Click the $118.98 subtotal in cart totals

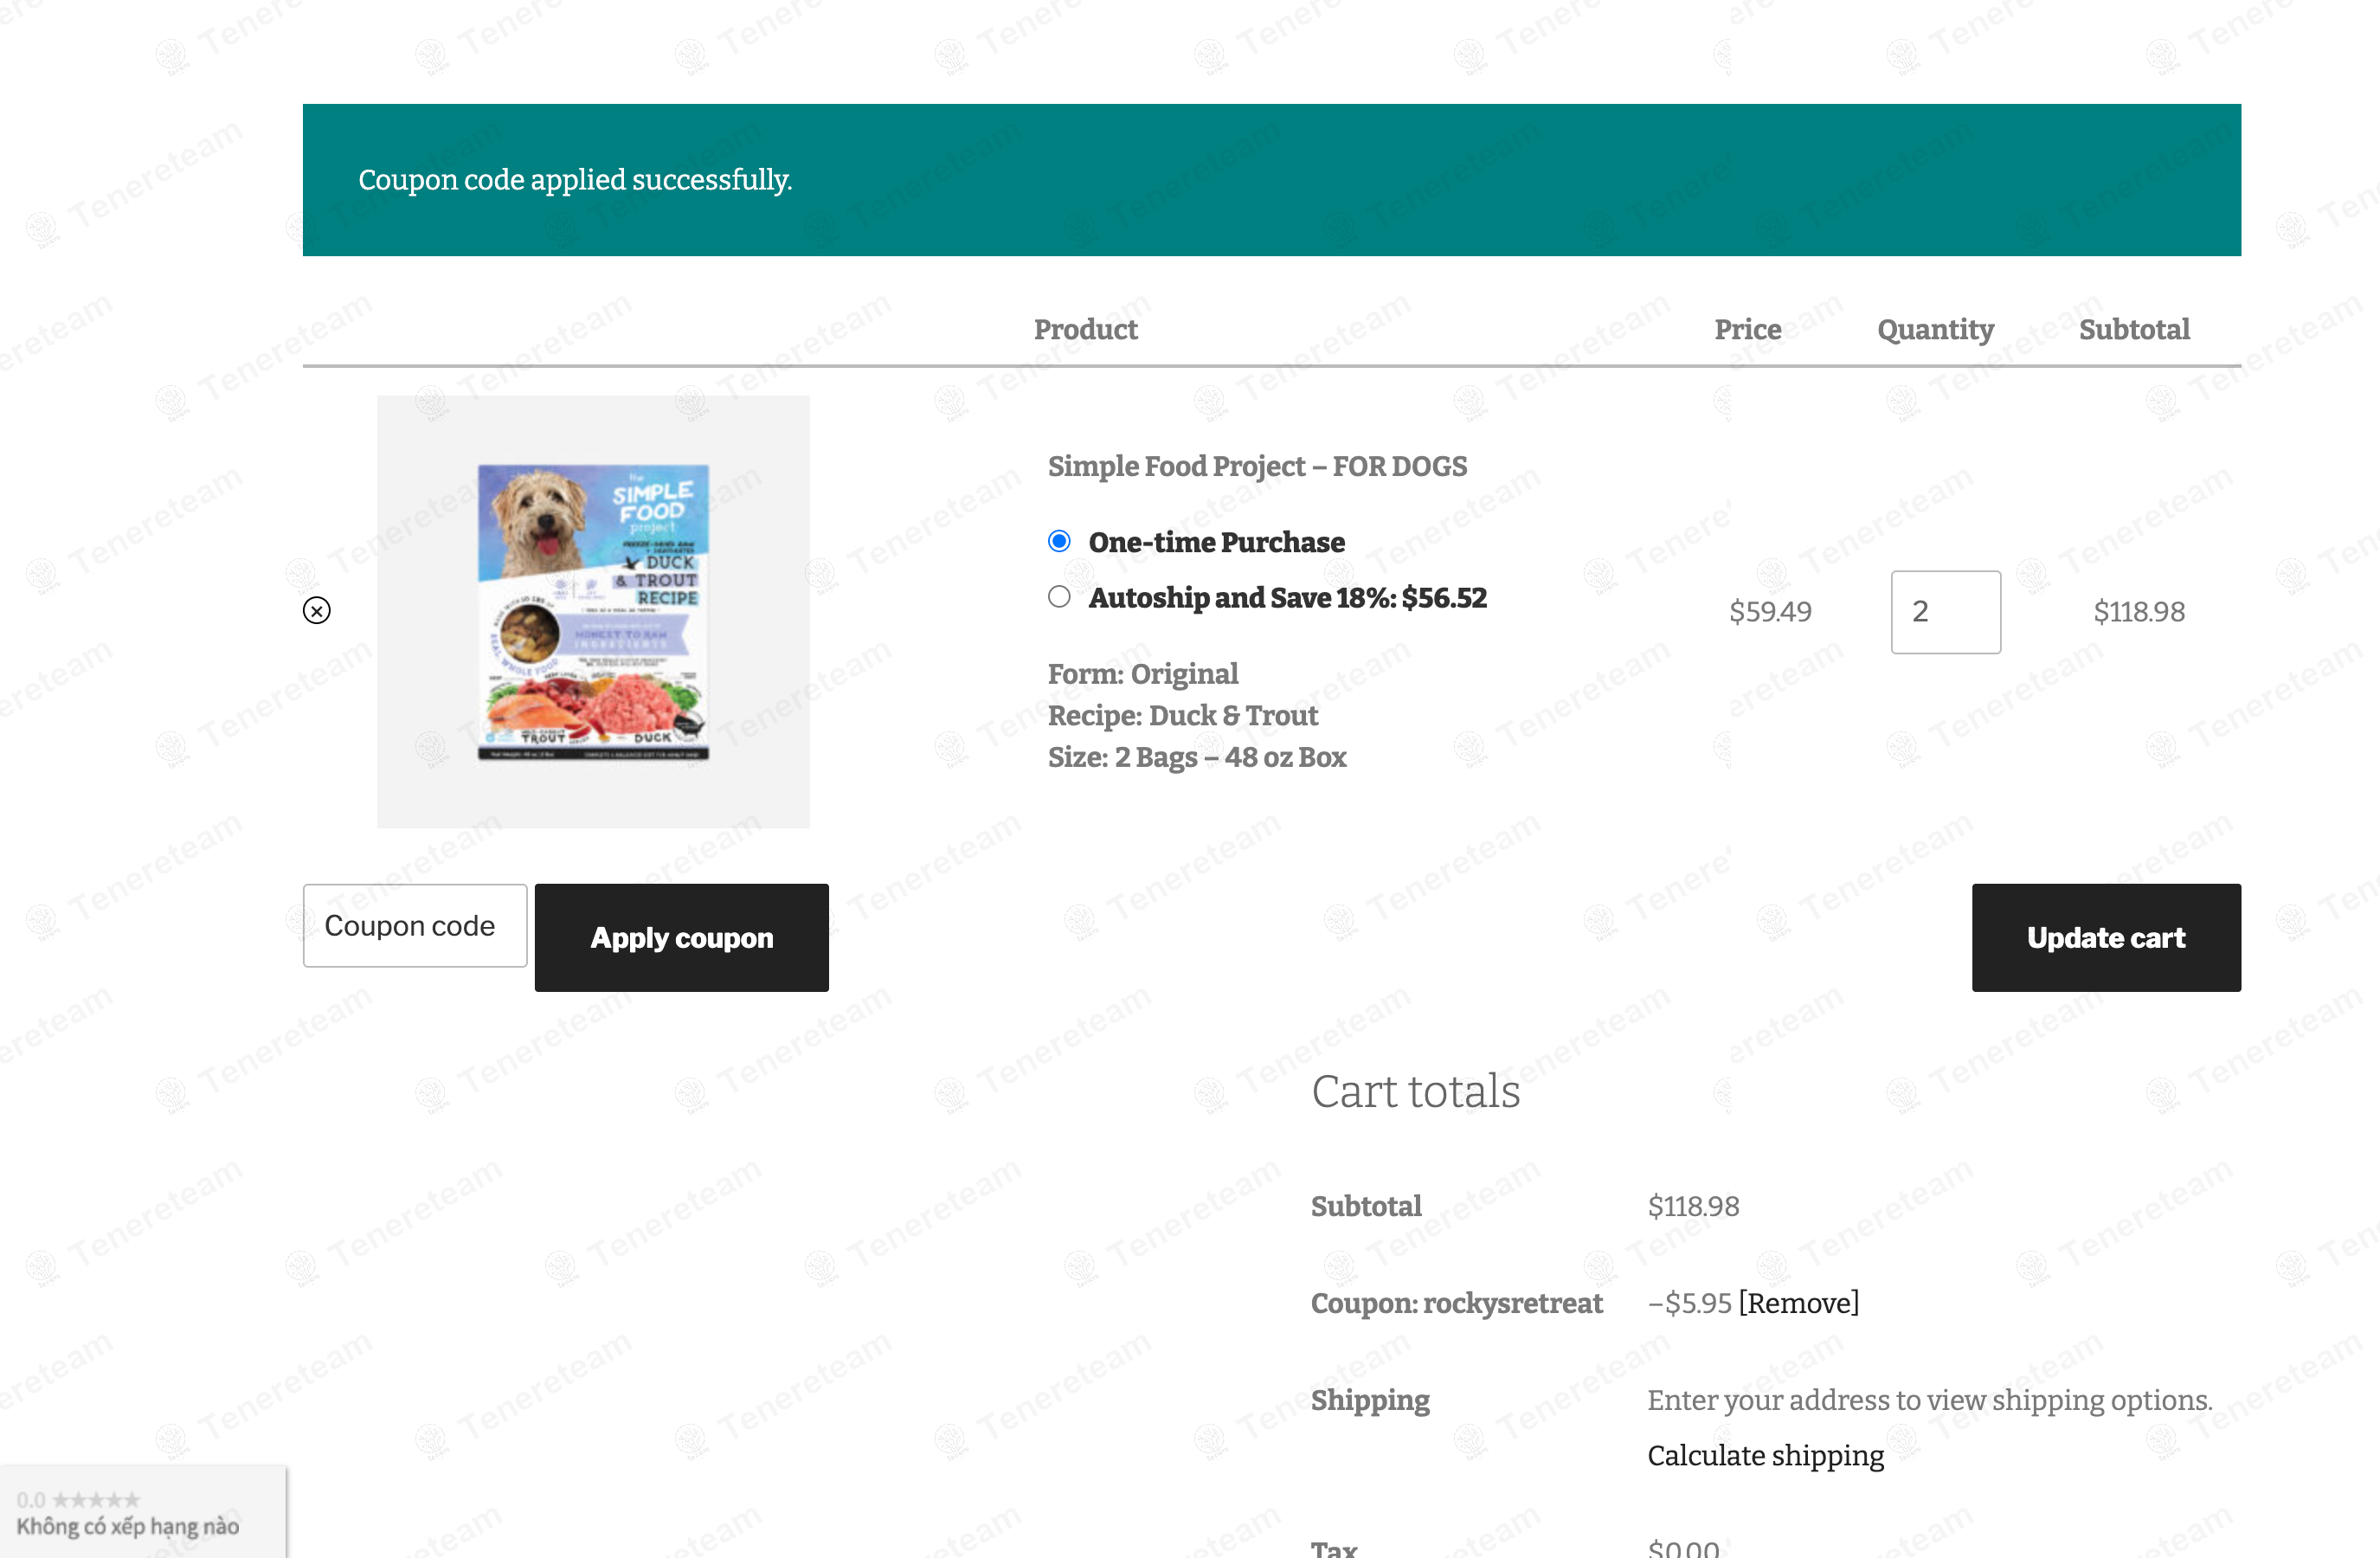pyautogui.click(x=1693, y=1206)
